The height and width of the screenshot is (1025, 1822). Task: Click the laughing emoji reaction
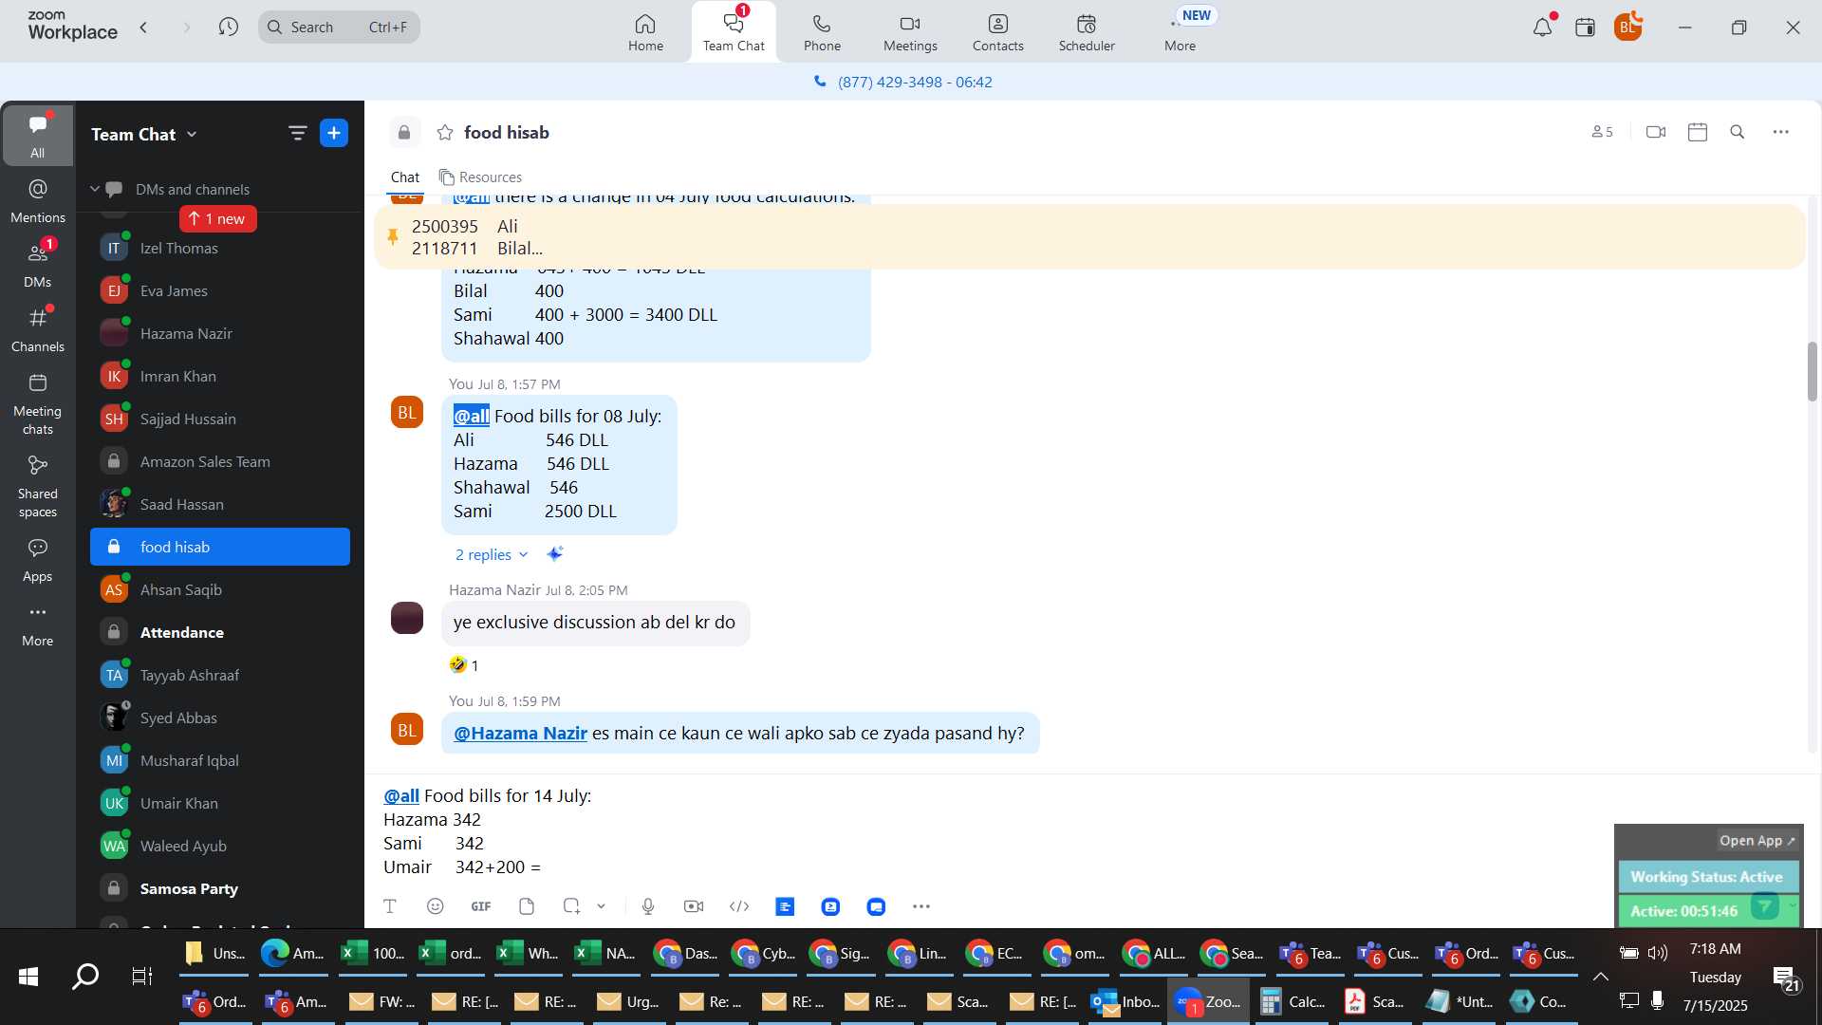pos(464,664)
